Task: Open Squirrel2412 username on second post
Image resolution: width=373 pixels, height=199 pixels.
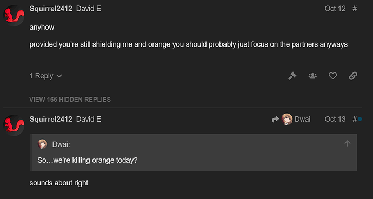Action: [51, 119]
